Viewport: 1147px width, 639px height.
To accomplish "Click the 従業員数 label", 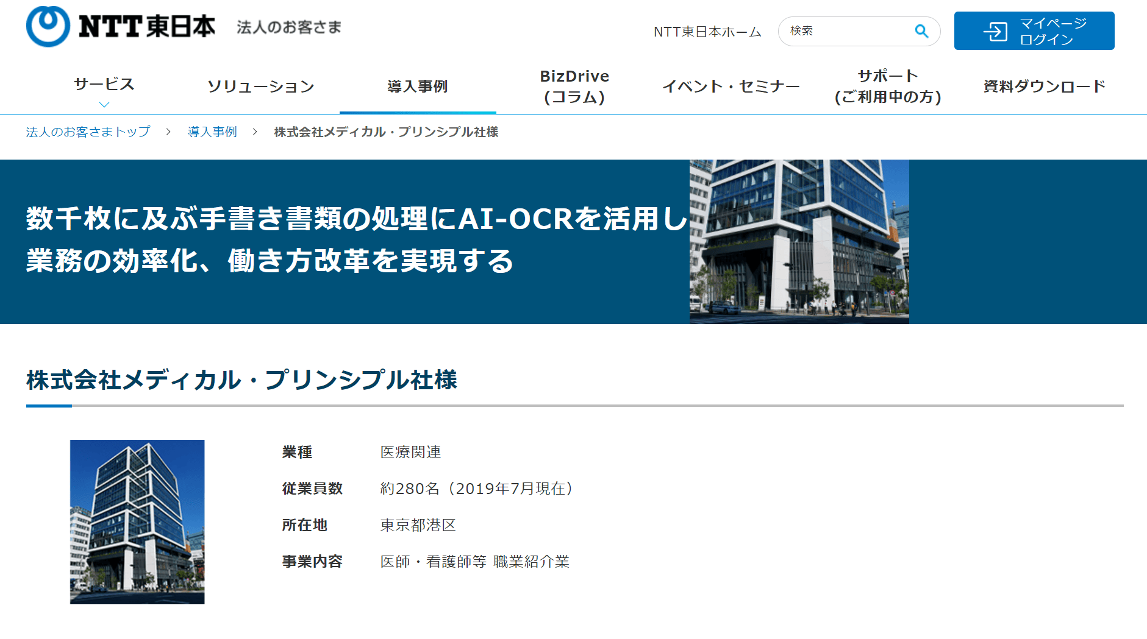I will tap(312, 489).
